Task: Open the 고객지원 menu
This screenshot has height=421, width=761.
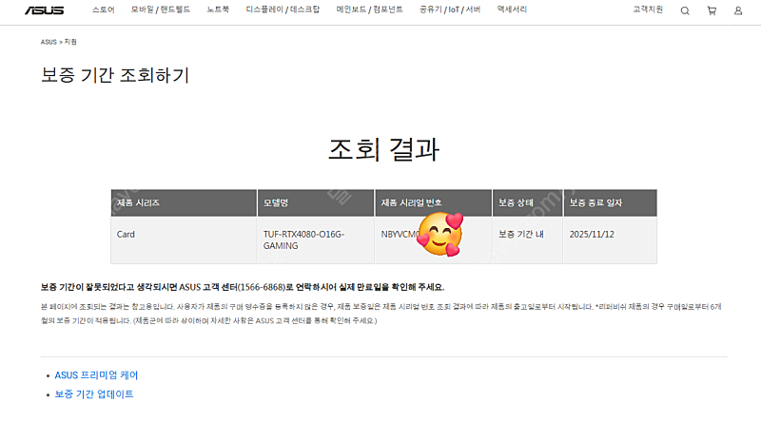Action: [x=648, y=10]
